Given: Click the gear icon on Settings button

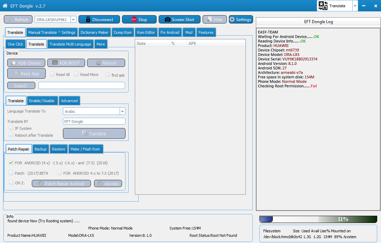Looking at the screenshot, I should point(232,19).
